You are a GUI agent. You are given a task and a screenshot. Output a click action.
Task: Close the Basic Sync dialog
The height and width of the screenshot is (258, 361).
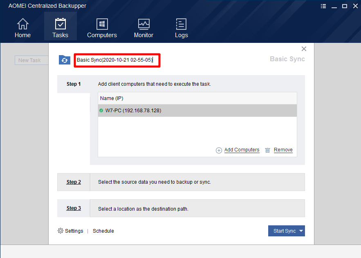pos(304,49)
